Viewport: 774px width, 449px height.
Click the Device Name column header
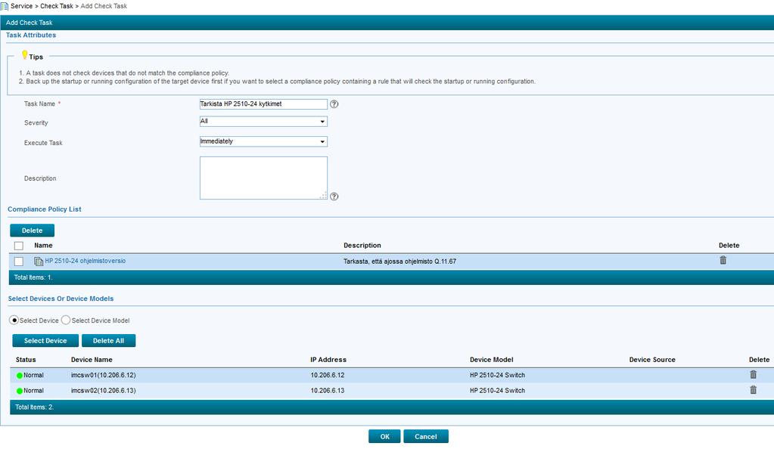point(92,360)
